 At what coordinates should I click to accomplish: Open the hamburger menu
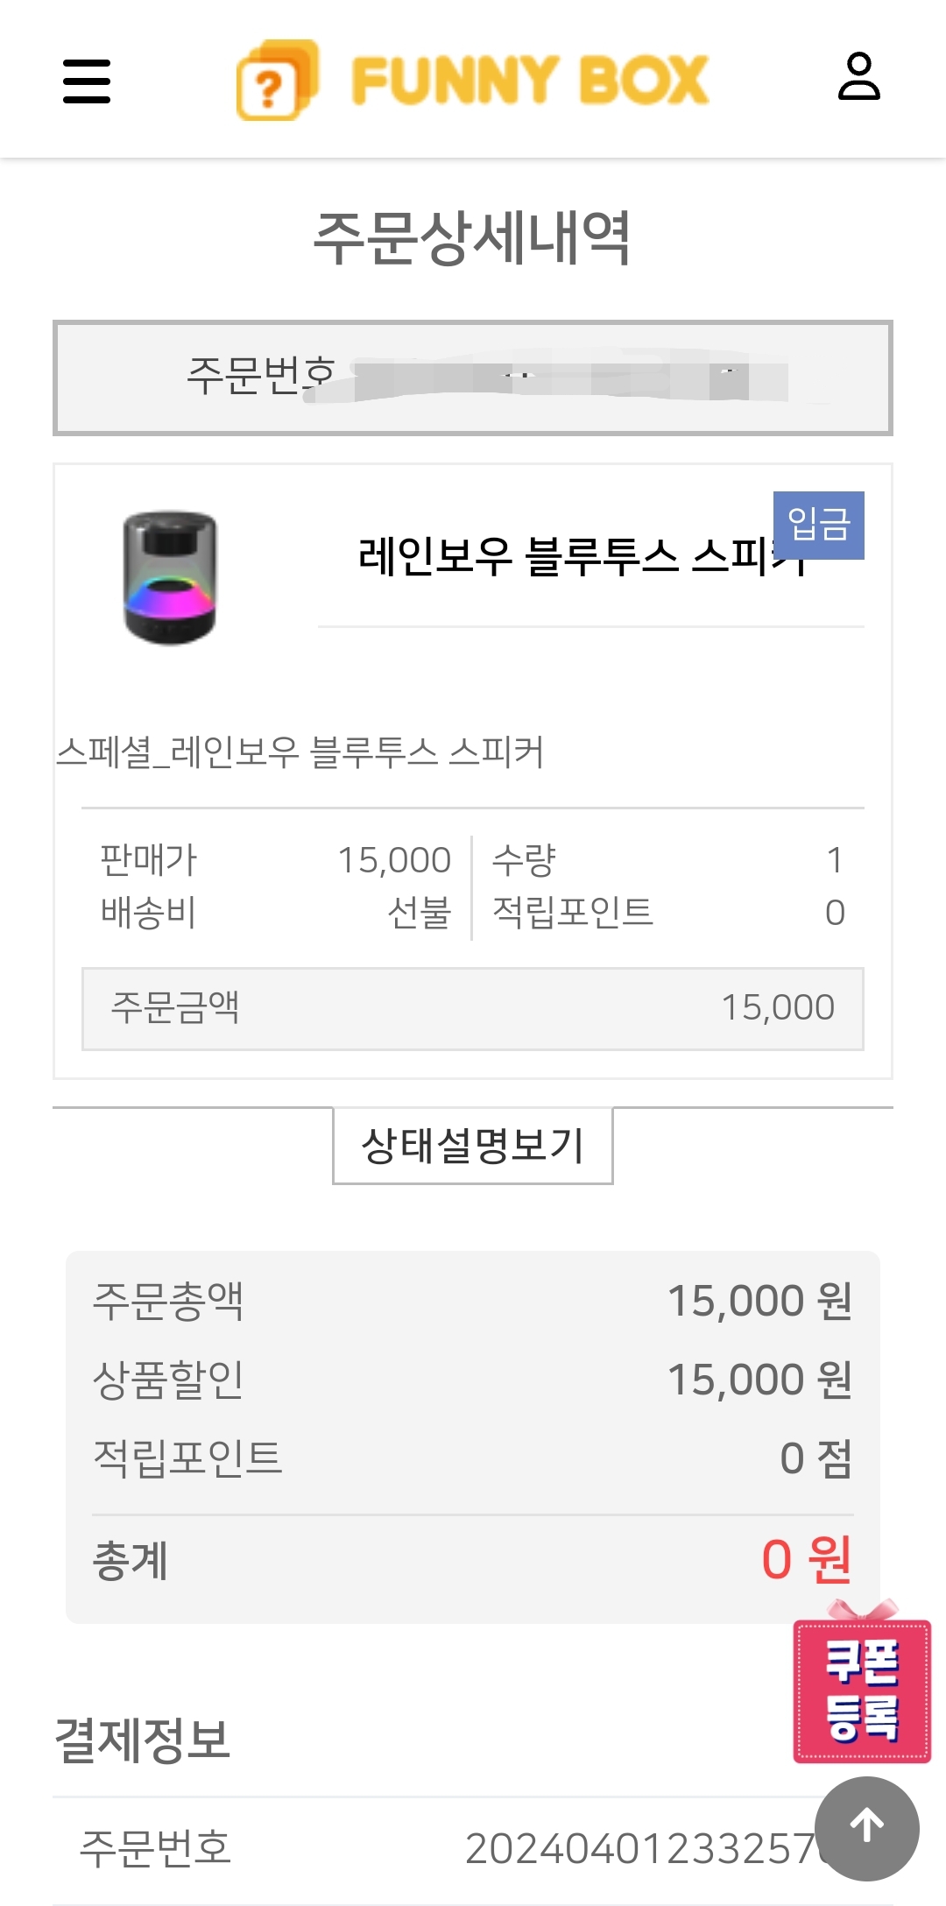(87, 81)
